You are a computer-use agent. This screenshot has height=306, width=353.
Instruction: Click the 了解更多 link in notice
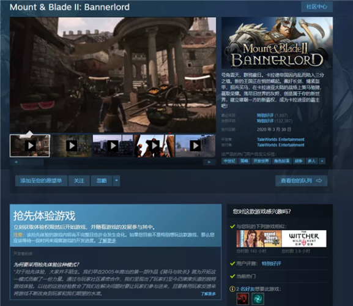[107, 241]
